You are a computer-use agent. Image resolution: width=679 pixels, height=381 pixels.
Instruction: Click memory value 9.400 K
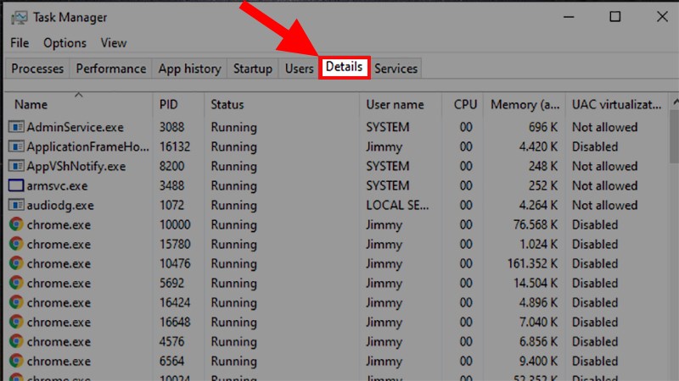539,362
